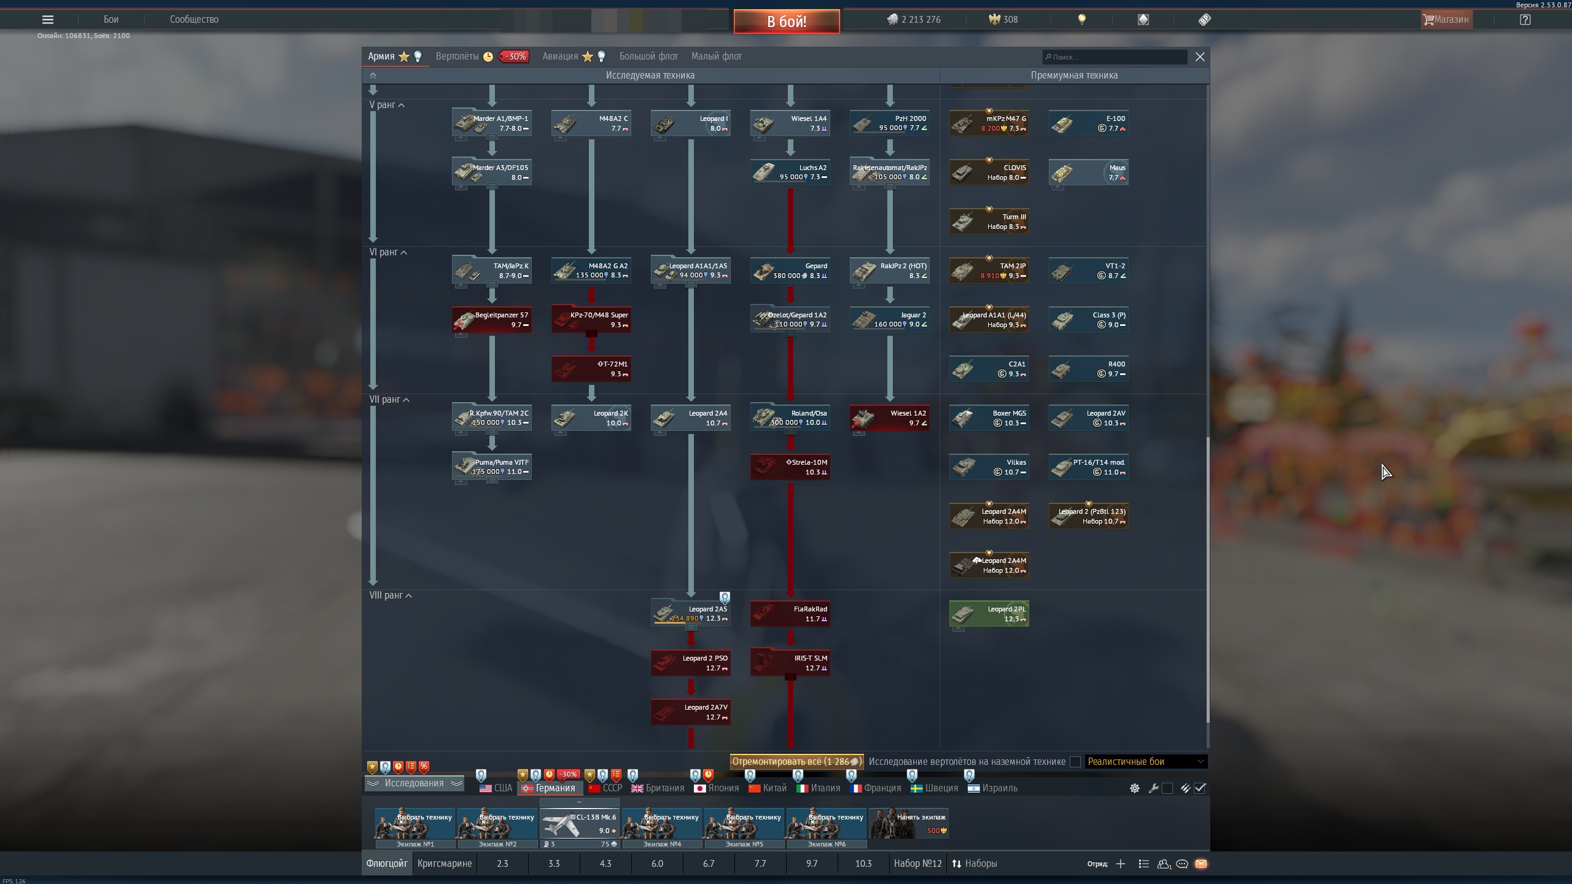Click Отремонтировать всё repair button

[x=796, y=762]
